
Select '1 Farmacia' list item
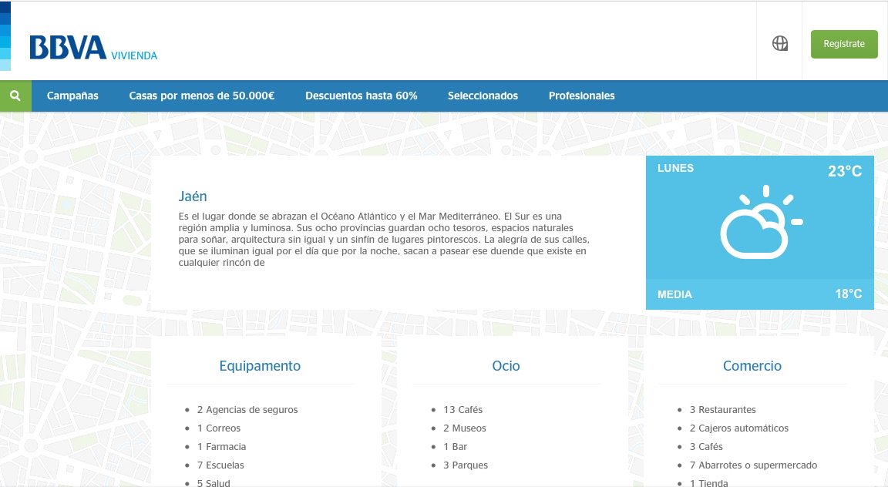click(x=221, y=447)
